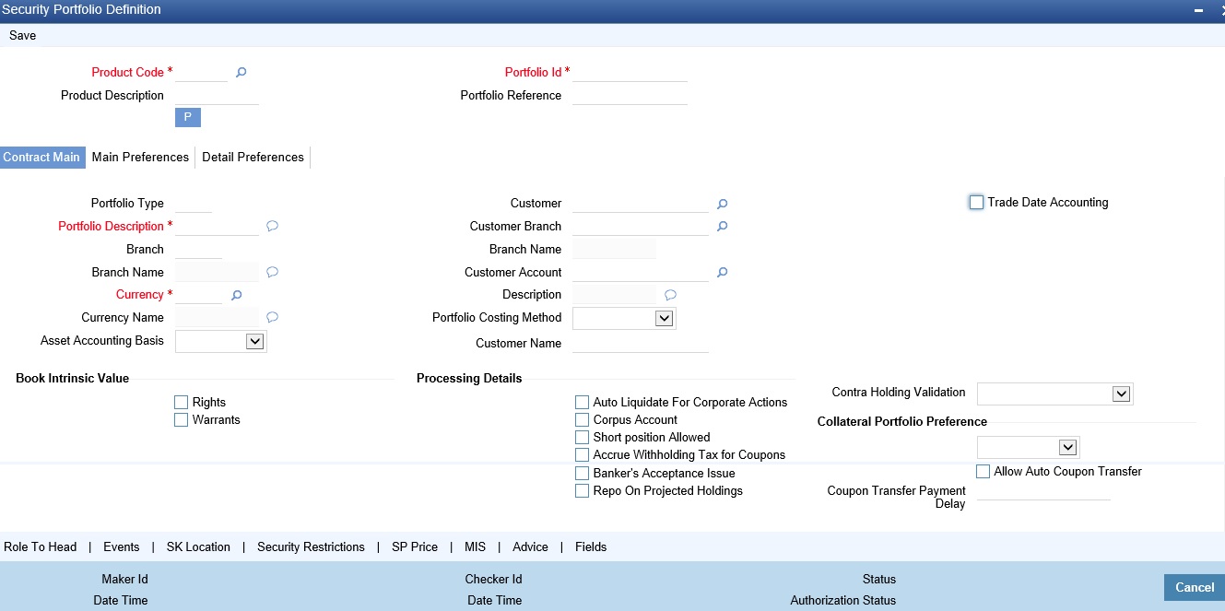Image resolution: width=1225 pixels, height=611 pixels.
Task: Check Banker's Acceptance Issue box
Action: tap(582, 474)
